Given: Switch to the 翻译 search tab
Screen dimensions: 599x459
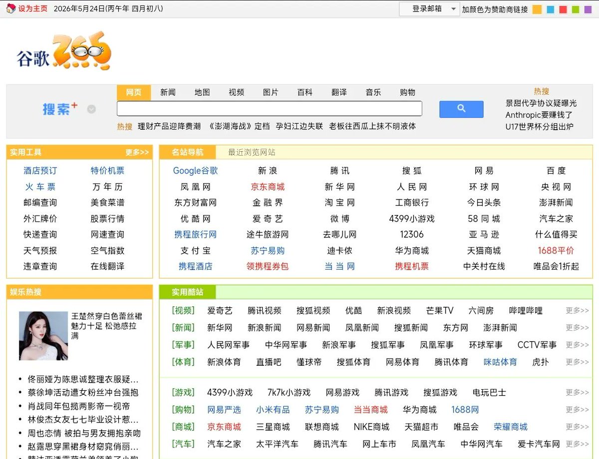Looking at the screenshot, I should pyautogui.click(x=339, y=92).
